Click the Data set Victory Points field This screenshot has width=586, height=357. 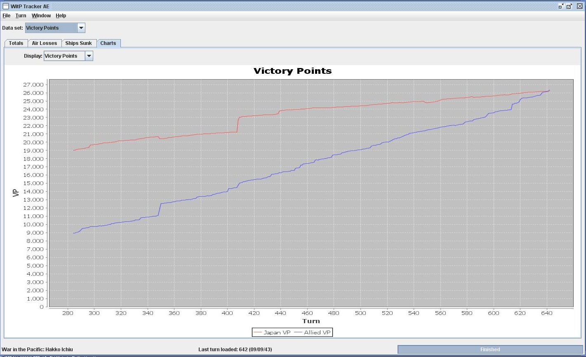pyautogui.click(x=51, y=28)
